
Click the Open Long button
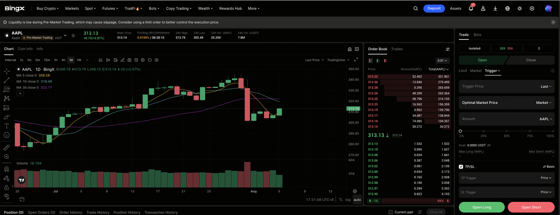(482, 207)
